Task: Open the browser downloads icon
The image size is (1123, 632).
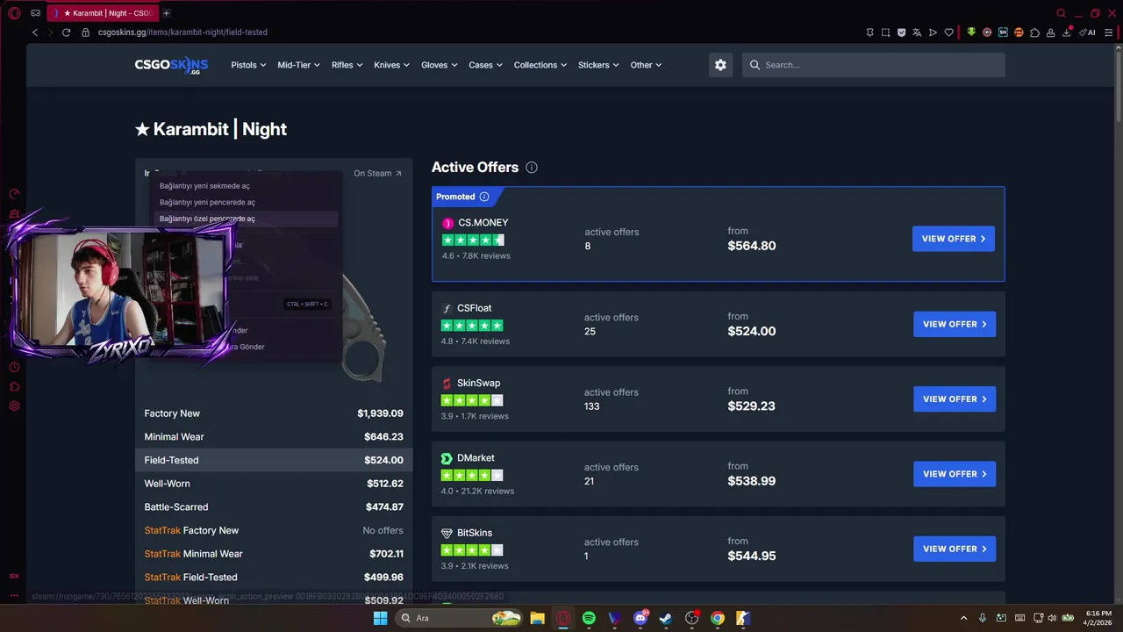Action: 1067,32
